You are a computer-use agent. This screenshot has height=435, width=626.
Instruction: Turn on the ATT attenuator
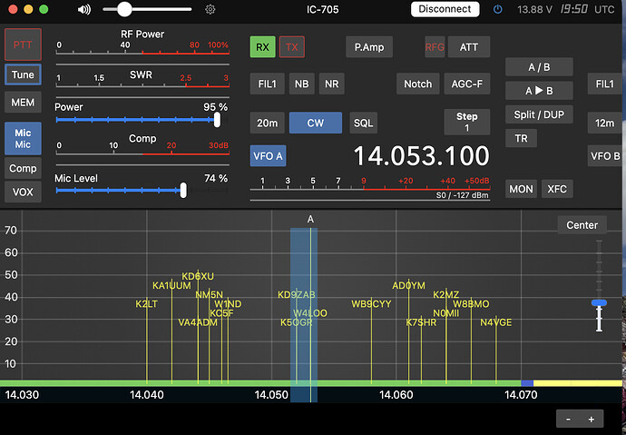pos(469,46)
